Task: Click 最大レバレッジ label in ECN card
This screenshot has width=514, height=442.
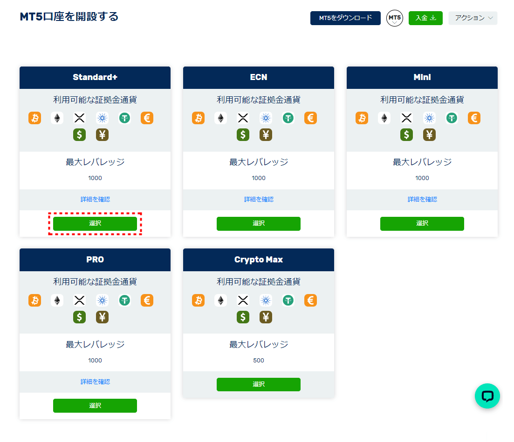Action: [259, 162]
